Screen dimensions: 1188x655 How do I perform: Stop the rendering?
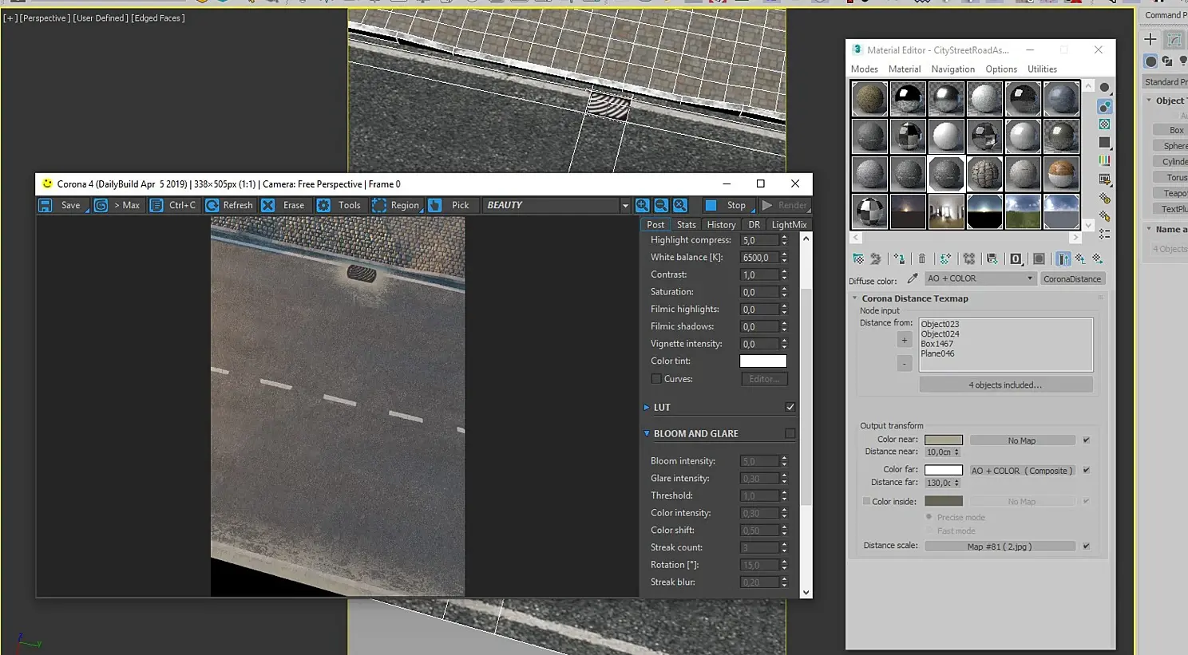[728, 205]
